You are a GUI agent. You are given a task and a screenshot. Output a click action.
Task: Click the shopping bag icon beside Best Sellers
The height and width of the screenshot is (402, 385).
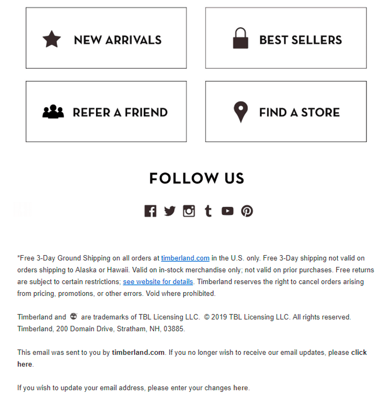(x=240, y=38)
